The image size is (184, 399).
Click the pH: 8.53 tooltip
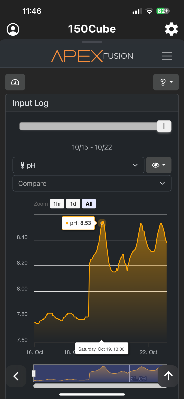pos(79,223)
